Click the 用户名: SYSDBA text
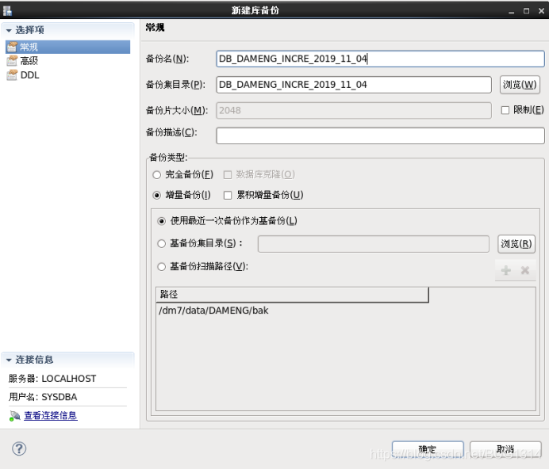This screenshot has width=549, height=469. point(43,398)
